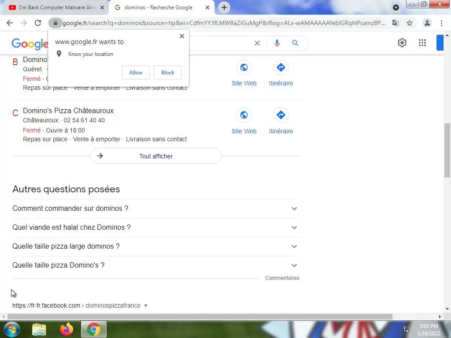Go back using browser back arrow

click(x=10, y=23)
